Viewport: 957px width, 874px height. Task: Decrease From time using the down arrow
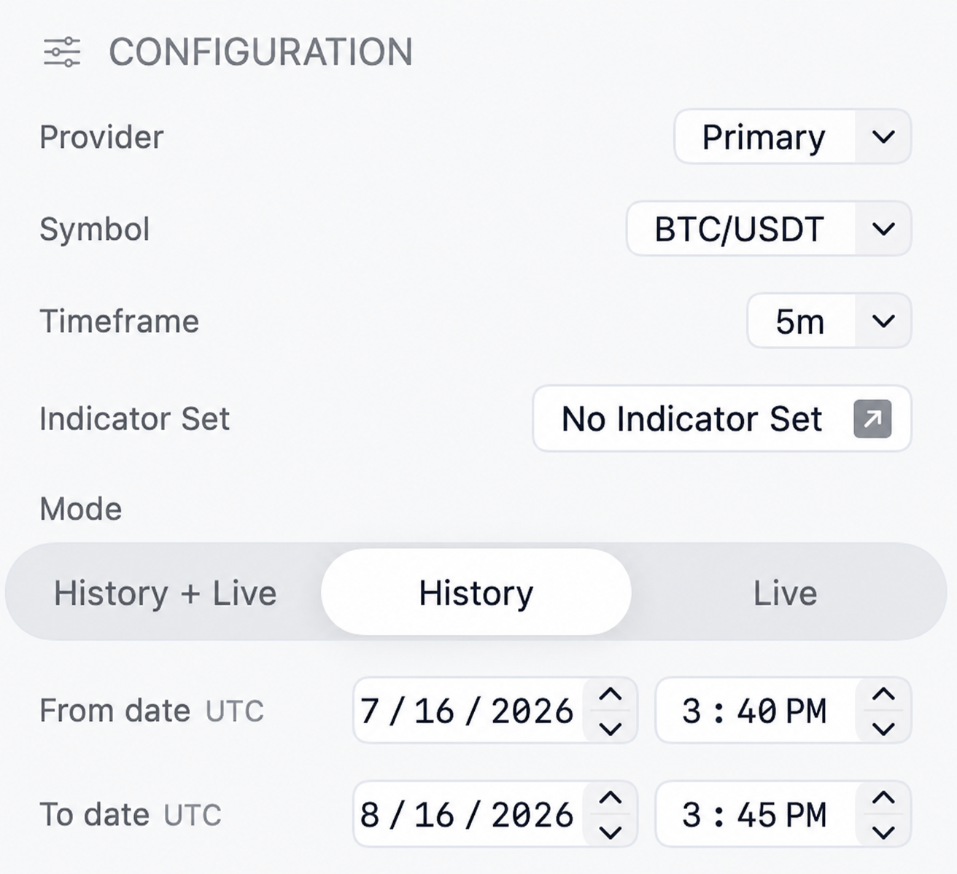(x=883, y=728)
